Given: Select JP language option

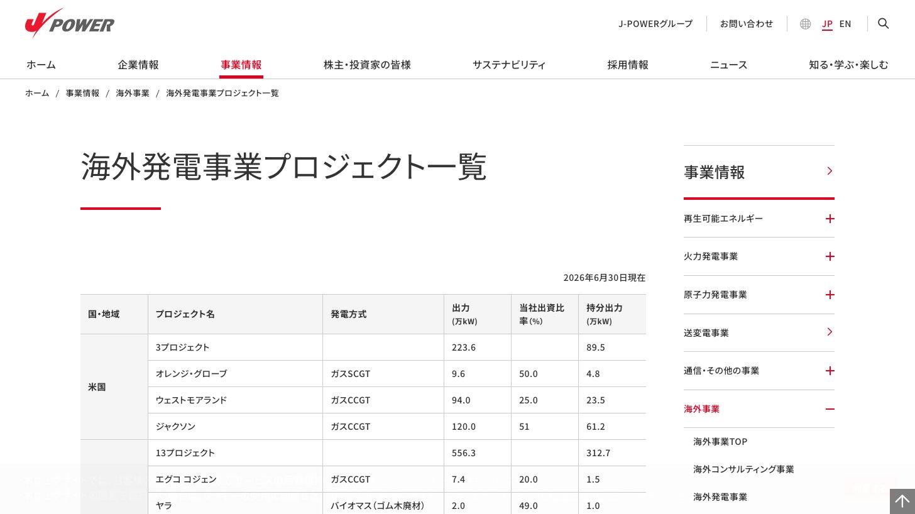Looking at the screenshot, I should click(x=827, y=24).
